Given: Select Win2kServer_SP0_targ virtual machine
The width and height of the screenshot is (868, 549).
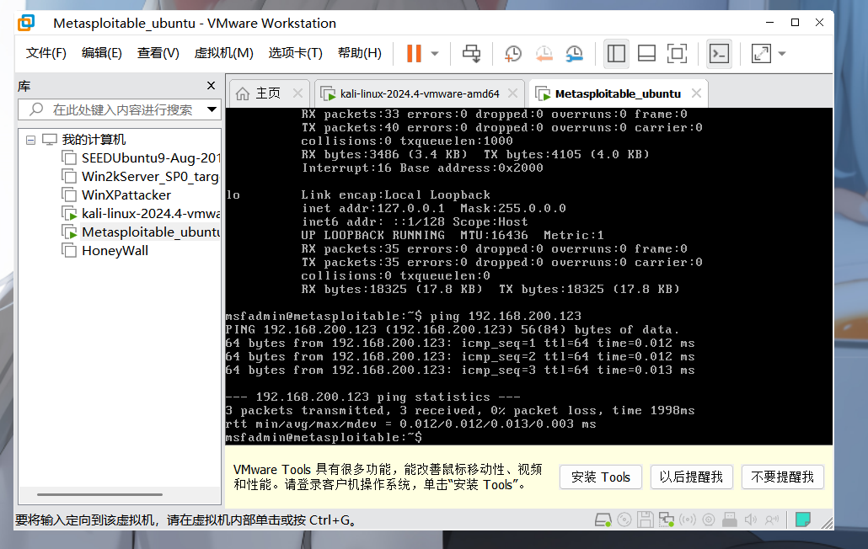Looking at the screenshot, I should [x=150, y=176].
